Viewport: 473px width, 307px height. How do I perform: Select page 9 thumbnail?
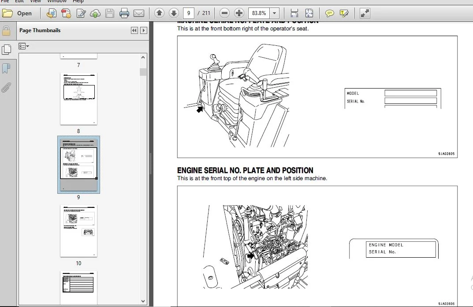(78, 164)
